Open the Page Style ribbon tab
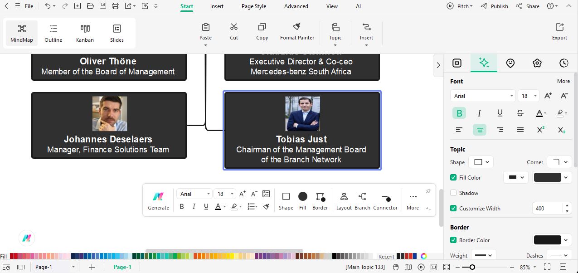Viewport: 578px width, 273px height. tap(254, 6)
